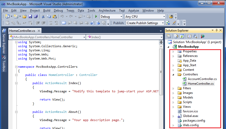Click Show All Files in Solution Explorer
The image size is (226, 129).
176,36
